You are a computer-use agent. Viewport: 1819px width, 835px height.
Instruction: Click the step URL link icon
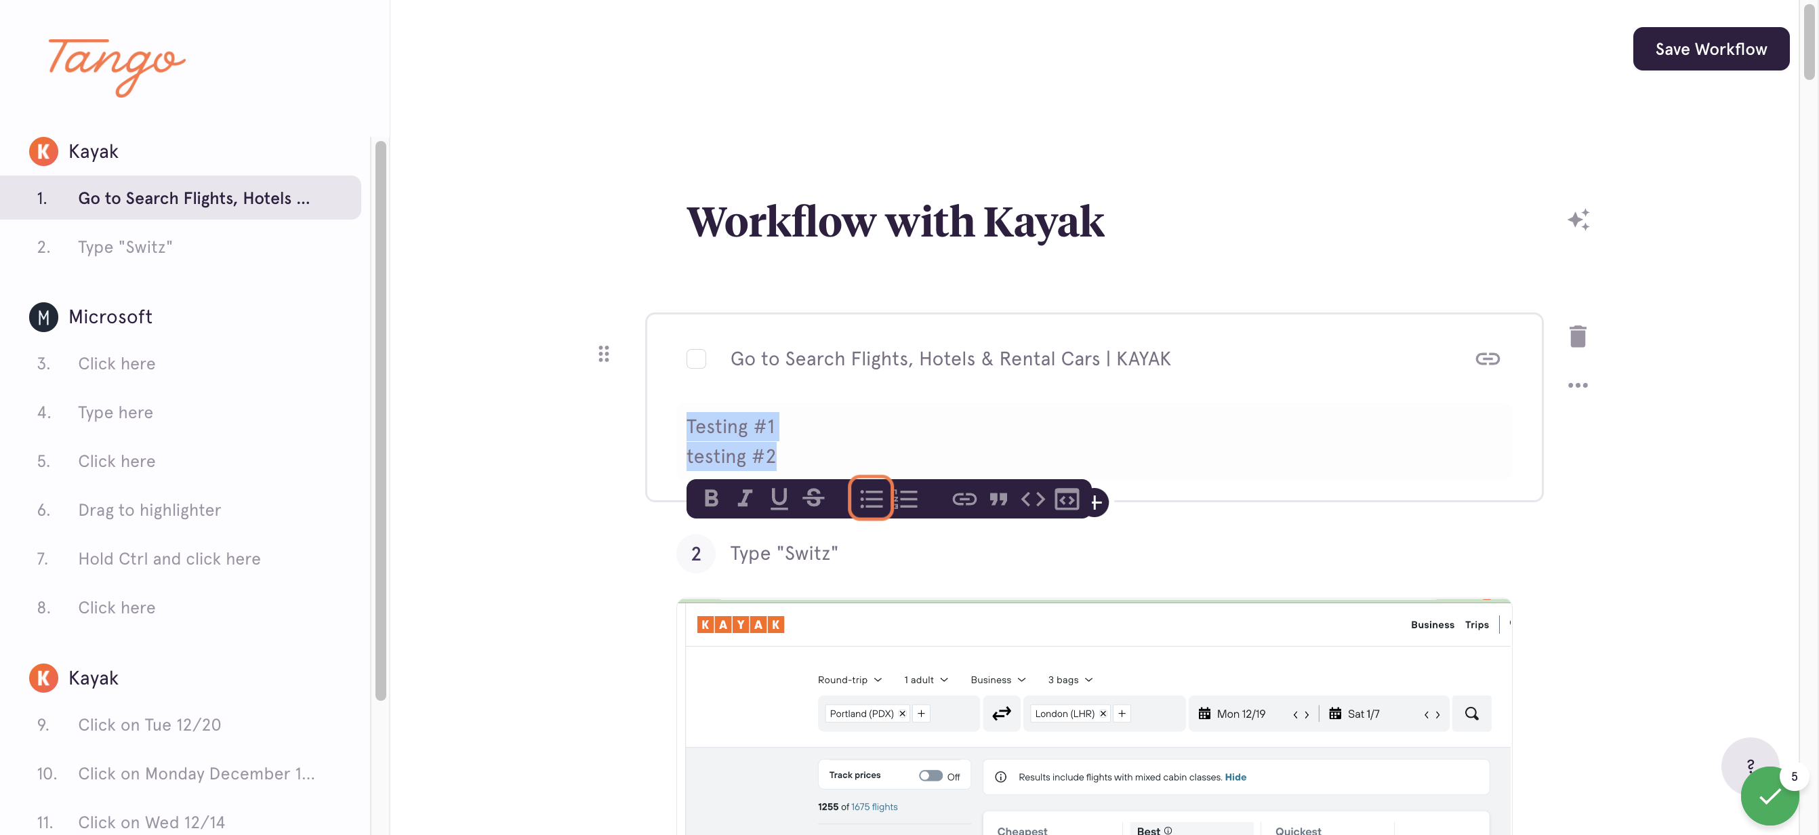(1487, 359)
